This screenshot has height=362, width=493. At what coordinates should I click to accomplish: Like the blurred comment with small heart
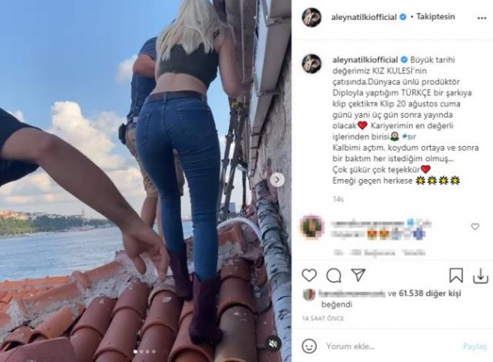tap(474, 227)
